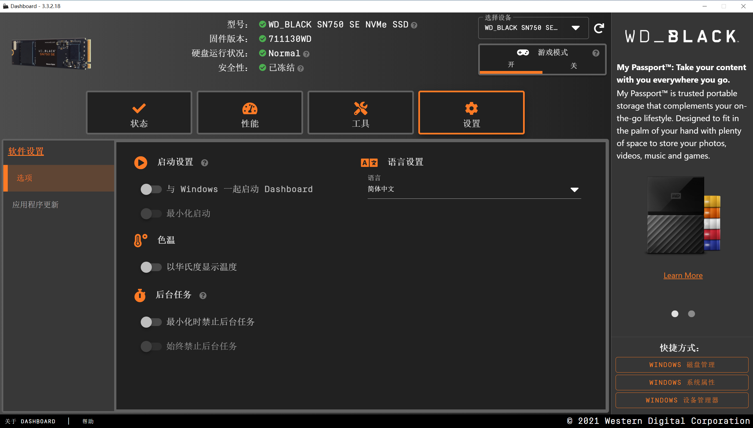Toggle 最小化时禁止后台任务 switch
The width and height of the screenshot is (753, 428).
[151, 322]
